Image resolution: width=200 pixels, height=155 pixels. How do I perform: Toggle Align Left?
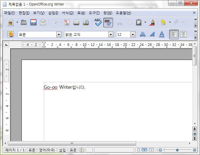(174, 34)
